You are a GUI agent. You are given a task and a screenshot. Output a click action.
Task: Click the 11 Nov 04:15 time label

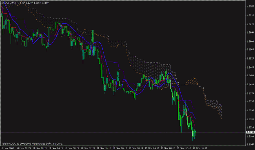click(x=56, y=148)
